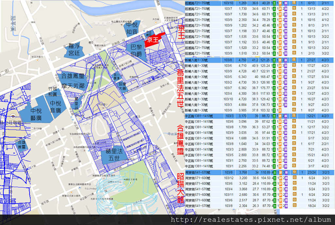Click purple 車 icon in 3,035 price row
Image resolution: width=335 pixels, height=225 pixels.
point(286,133)
